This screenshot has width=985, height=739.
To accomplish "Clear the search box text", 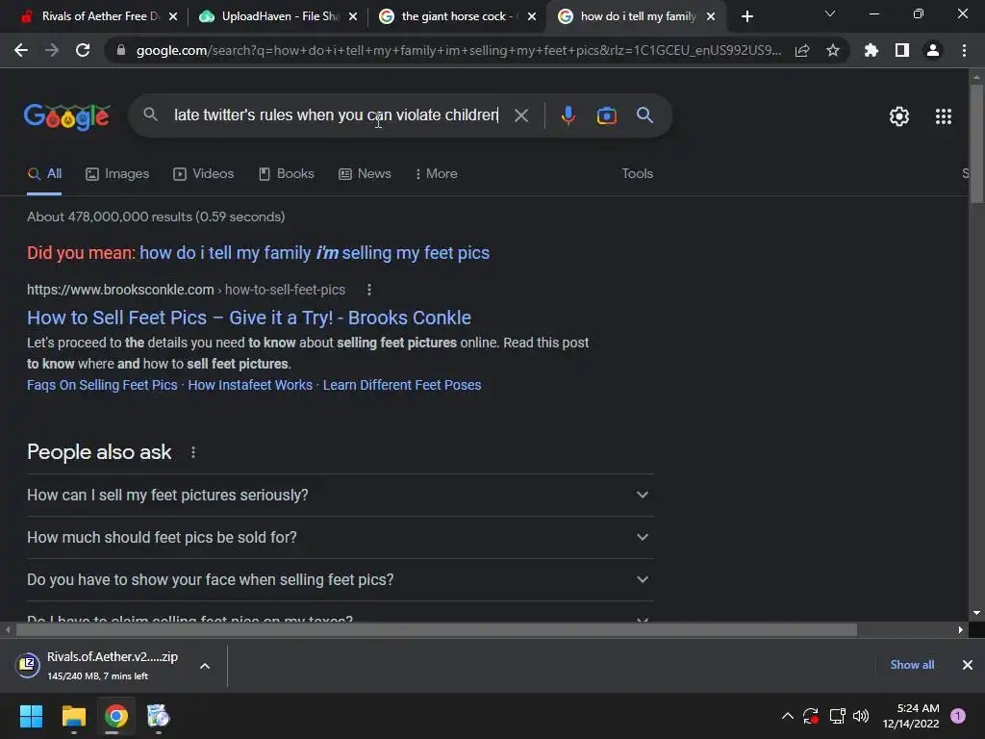I will coord(521,115).
